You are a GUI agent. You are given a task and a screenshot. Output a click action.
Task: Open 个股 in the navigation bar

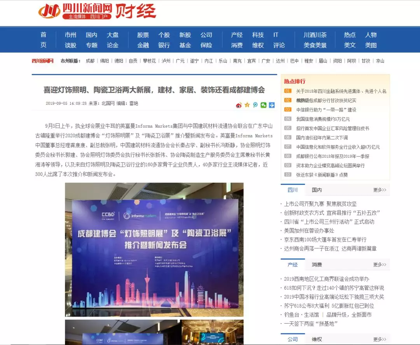coord(164,35)
